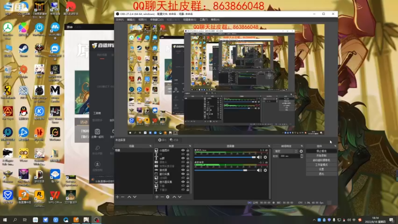
Task: Open the 视图(V) menu in OBS
Action: [x=143, y=19]
